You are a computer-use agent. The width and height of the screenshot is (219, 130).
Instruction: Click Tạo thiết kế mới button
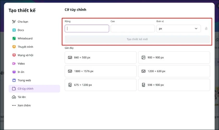(137, 39)
